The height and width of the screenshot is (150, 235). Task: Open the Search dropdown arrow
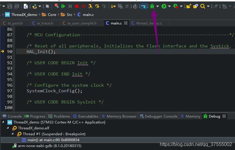click(x=208, y=6)
